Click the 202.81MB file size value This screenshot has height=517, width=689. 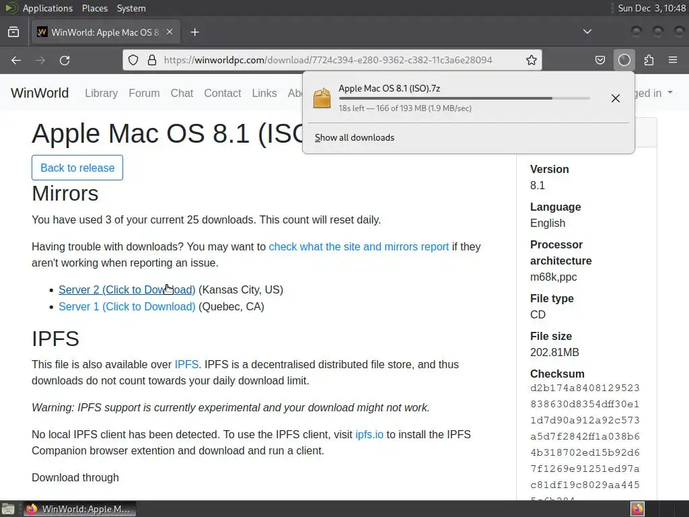click(554, 352)
